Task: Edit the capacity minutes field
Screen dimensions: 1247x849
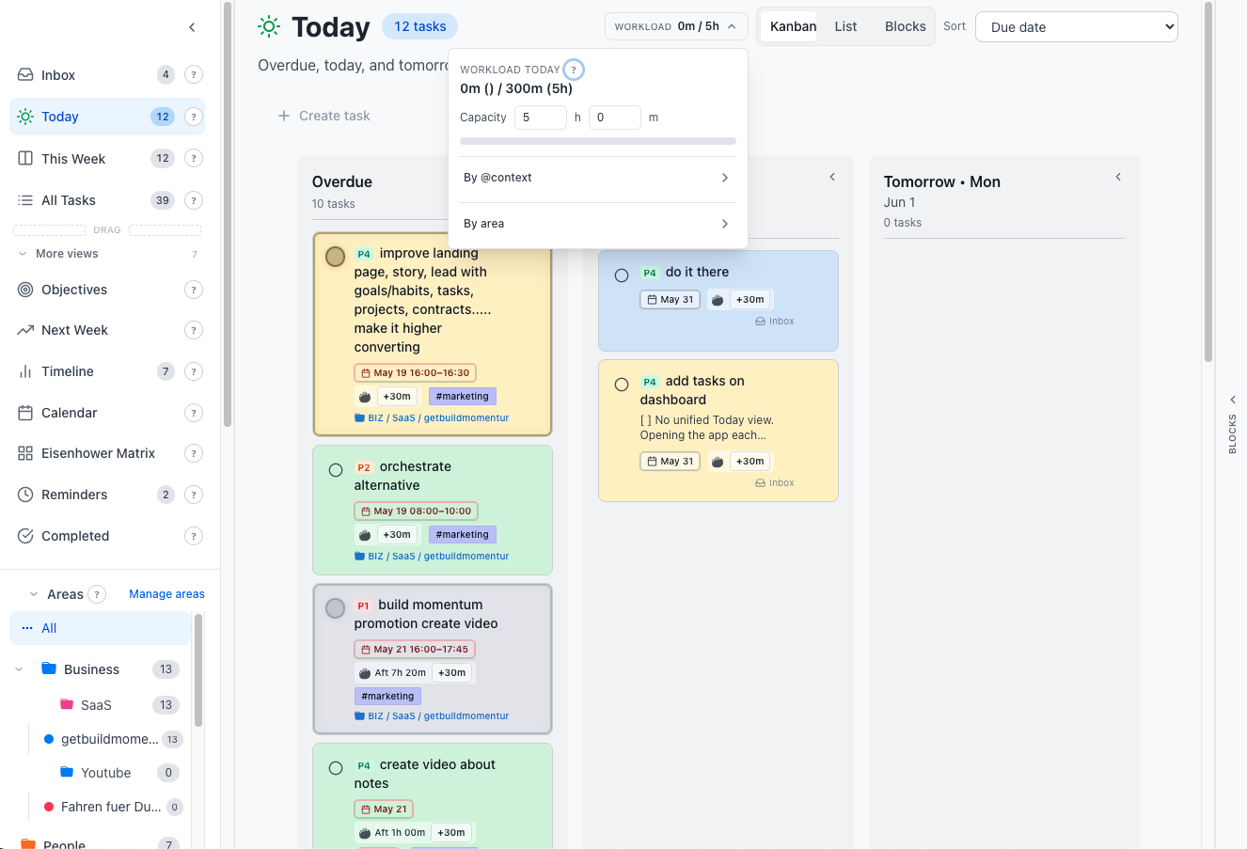Action: click(615, 118)
